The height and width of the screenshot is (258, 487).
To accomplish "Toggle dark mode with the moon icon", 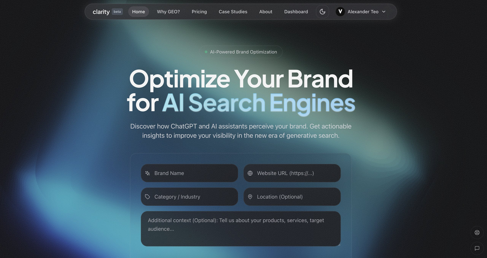I will (322, 12).
